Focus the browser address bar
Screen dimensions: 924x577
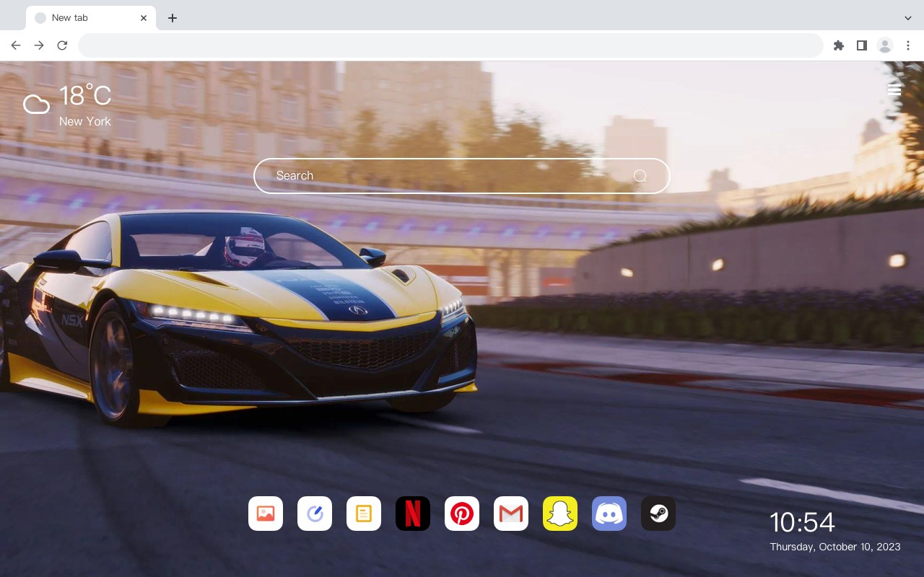click(450, 45)
